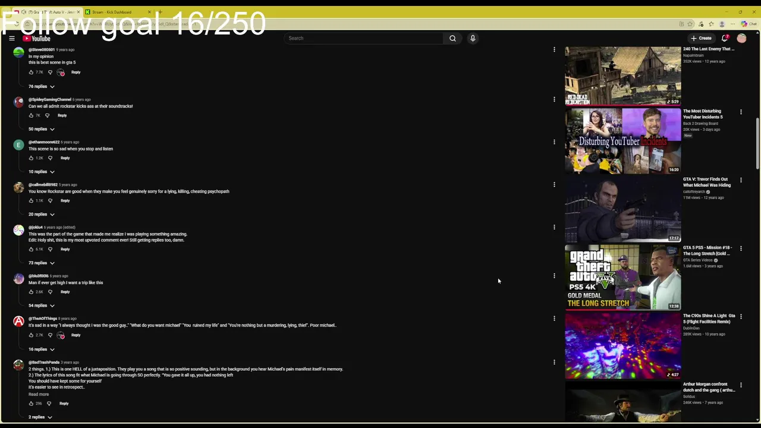The height and width of the screenshot is (428, 761).
Task: Open action menu for @blu3f00l6 comment
Action: 554,276
